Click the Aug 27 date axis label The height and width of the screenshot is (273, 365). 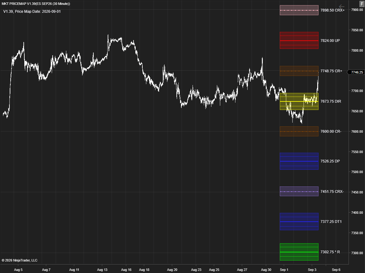(x=242, y=270)
